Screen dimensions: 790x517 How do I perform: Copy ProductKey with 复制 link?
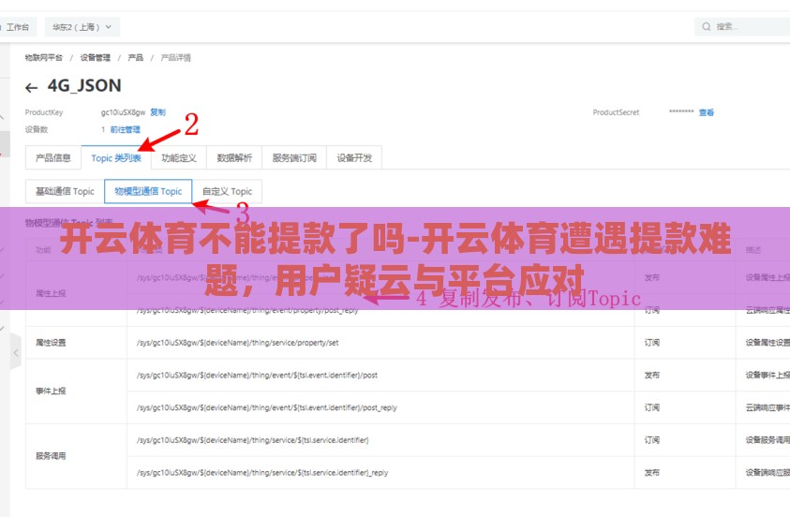point(157,111)
